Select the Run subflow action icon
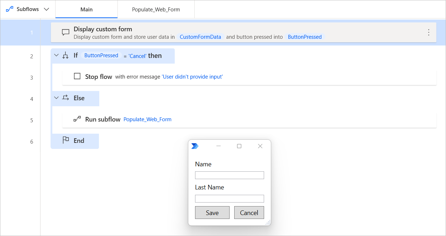The width and height of the screenshot is (446, 236). tap(77, 119)
